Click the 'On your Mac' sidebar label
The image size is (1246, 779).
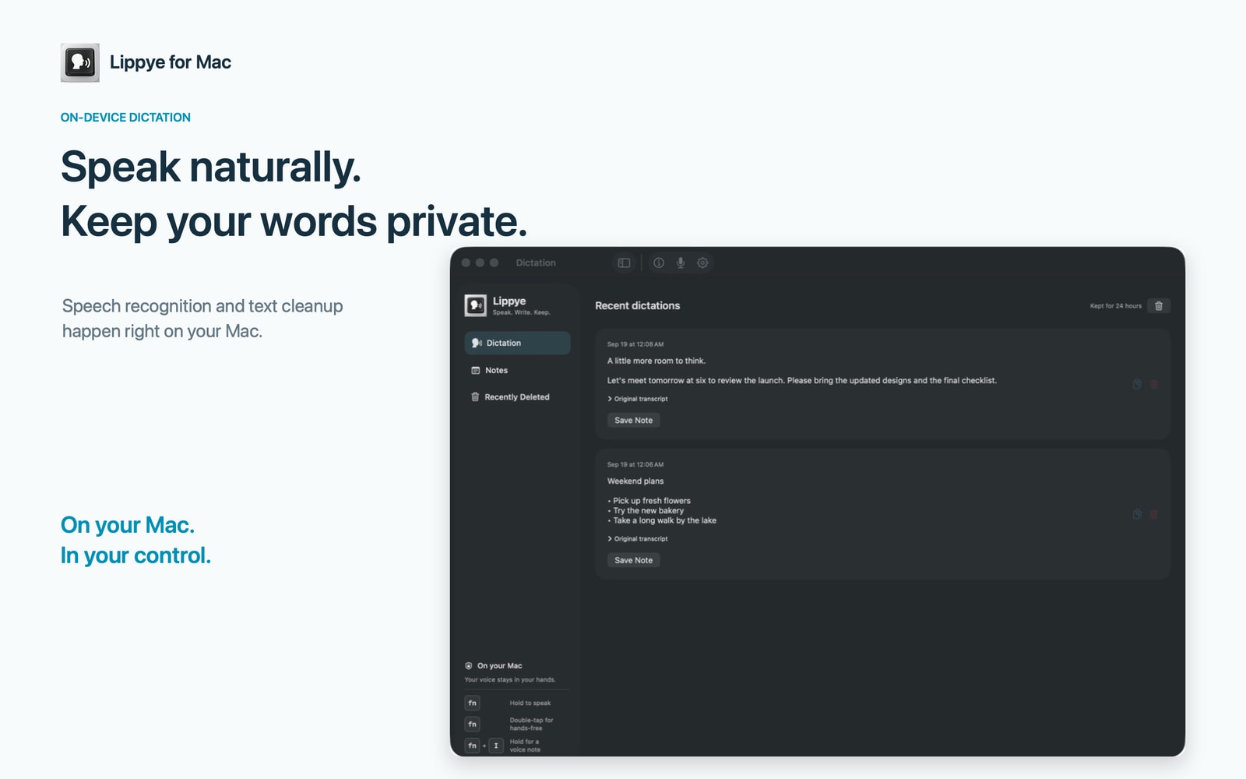tap(500, 666)
